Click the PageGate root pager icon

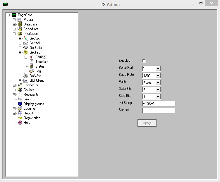[x=14, y=15]
